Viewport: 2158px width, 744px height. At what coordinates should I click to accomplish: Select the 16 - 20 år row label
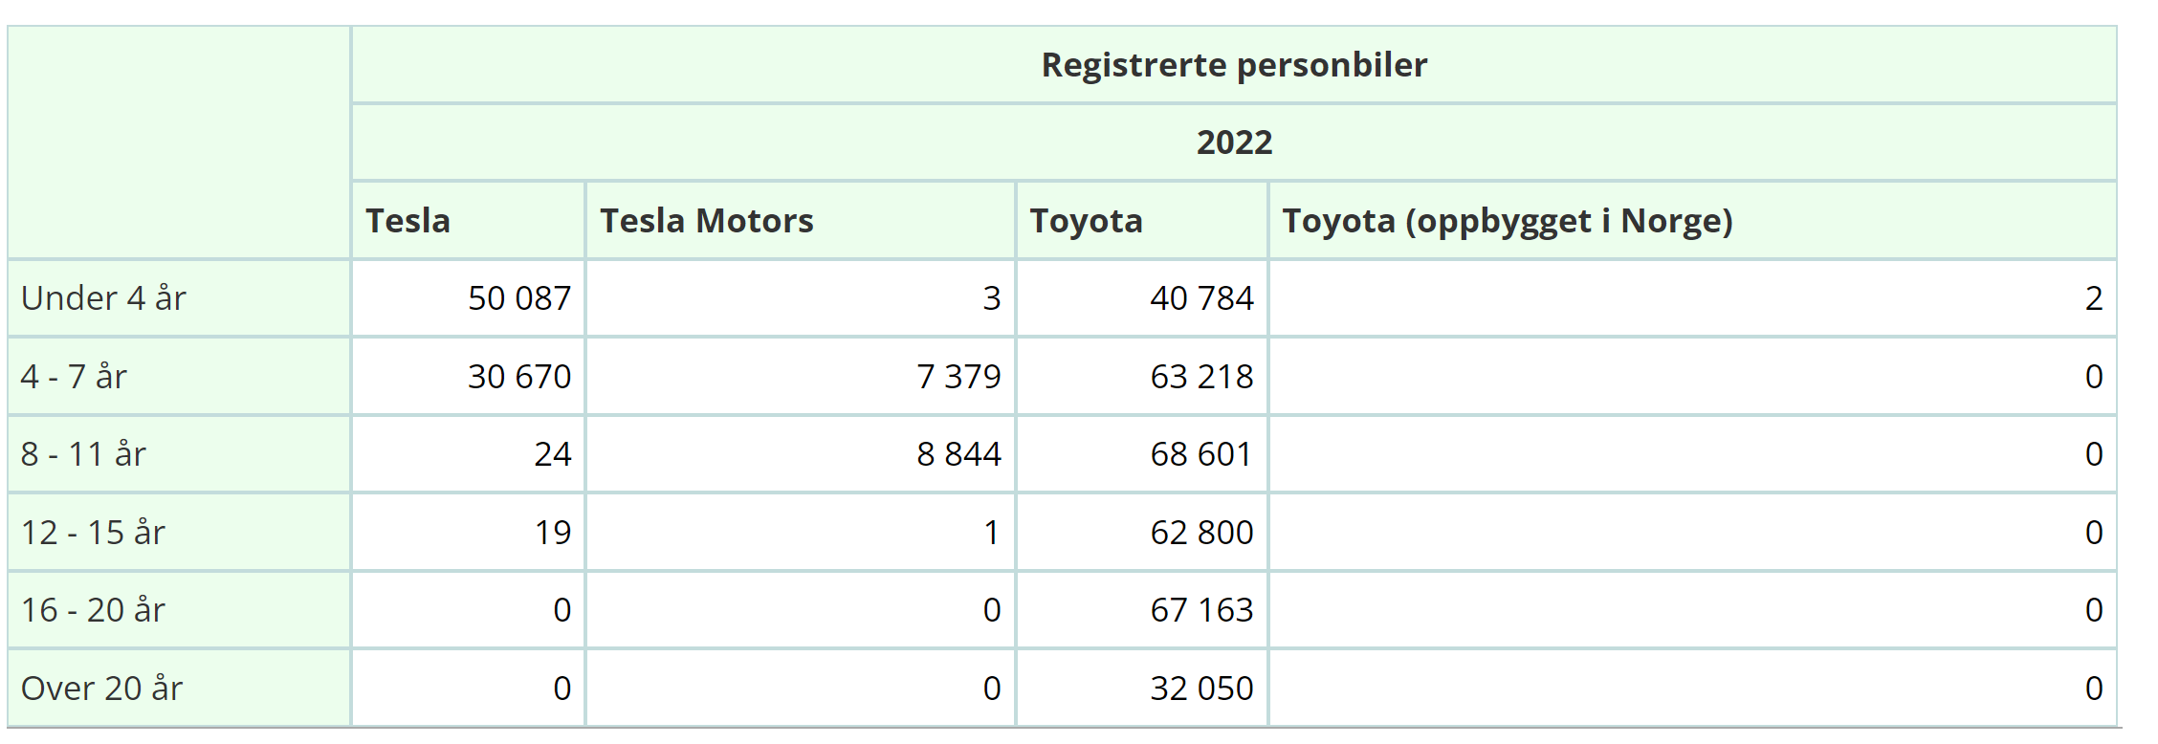pos(179,610)
